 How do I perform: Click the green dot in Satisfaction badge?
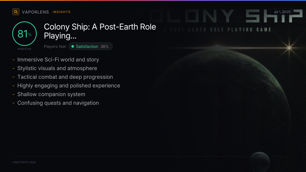pos(73,46)
